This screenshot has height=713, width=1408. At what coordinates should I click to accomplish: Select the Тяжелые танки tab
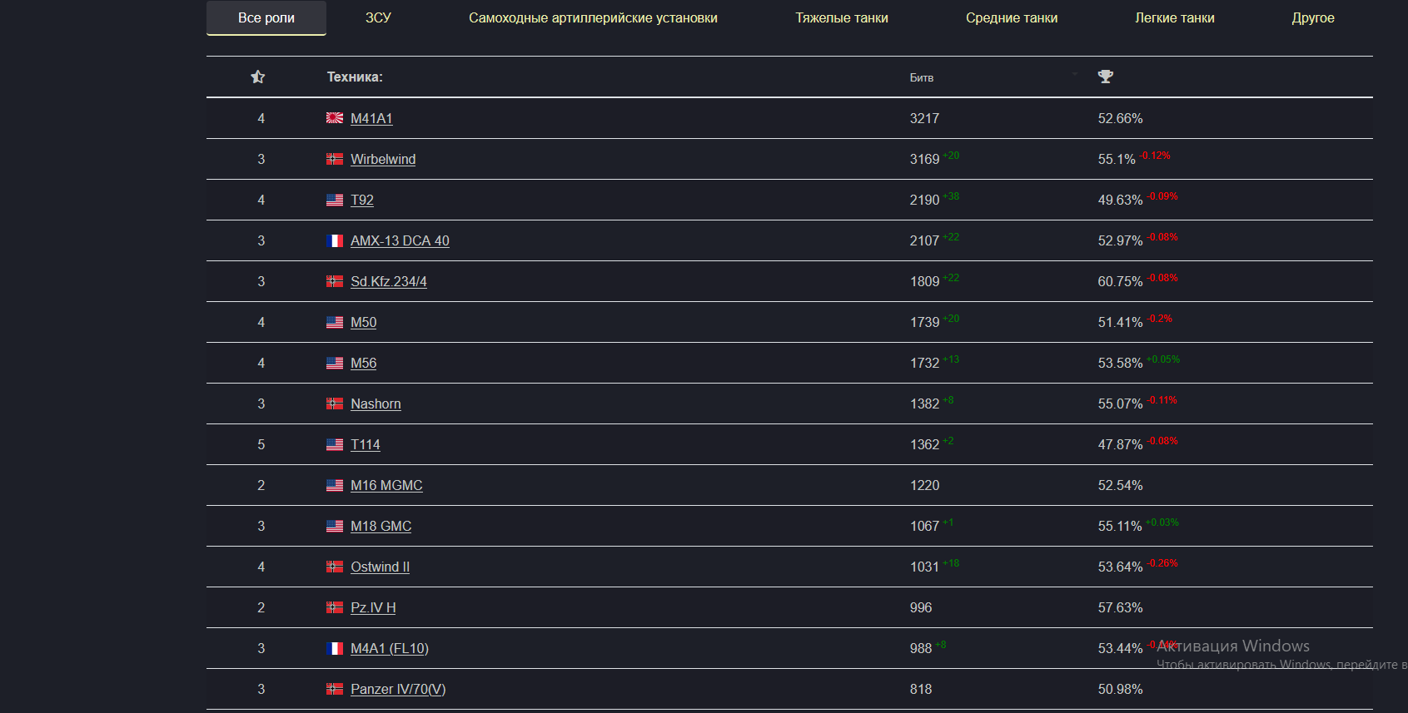pyautogui.click(x=841, y=17)
